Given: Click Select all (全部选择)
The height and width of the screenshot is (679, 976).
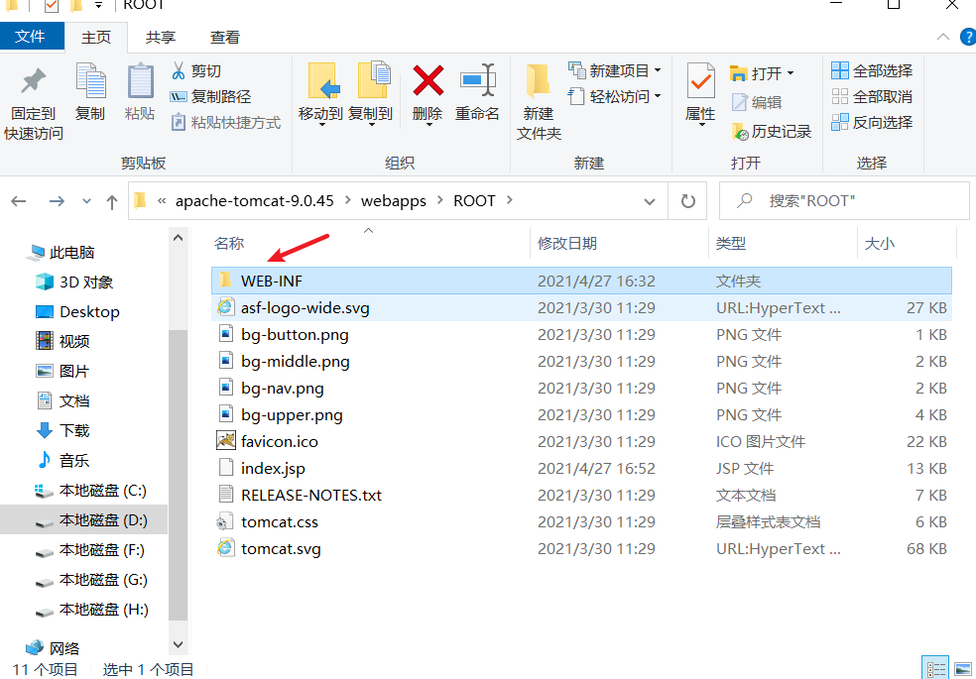Looking at the screenshot, I should tap(872, 71).
